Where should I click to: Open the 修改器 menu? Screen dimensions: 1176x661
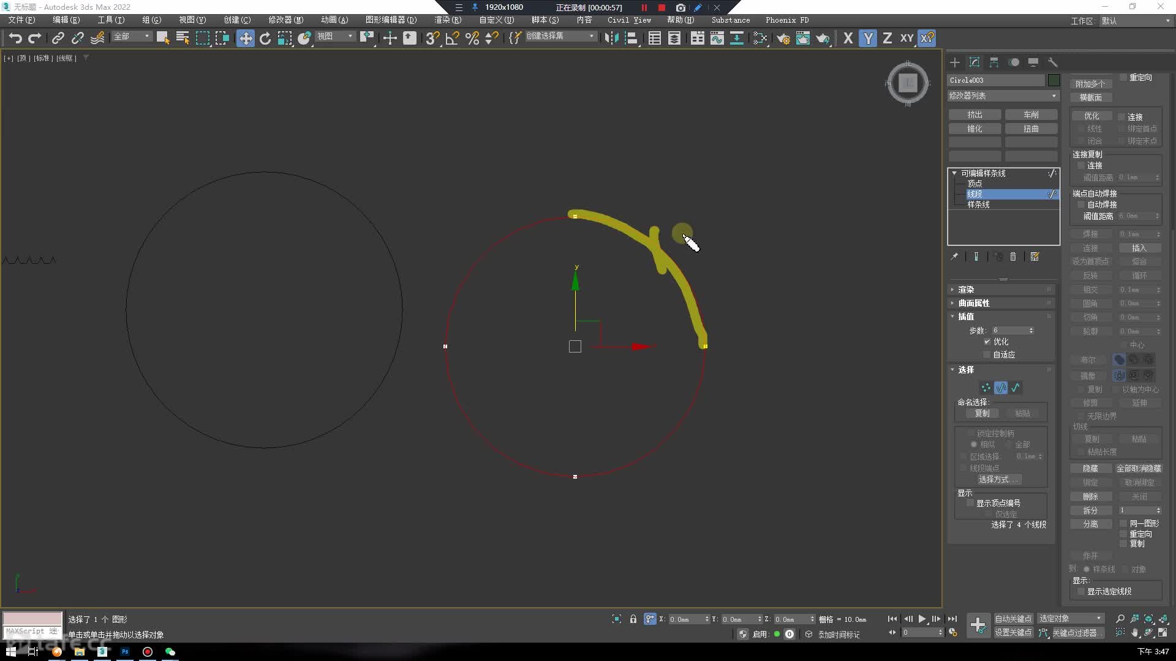(285, 20)
